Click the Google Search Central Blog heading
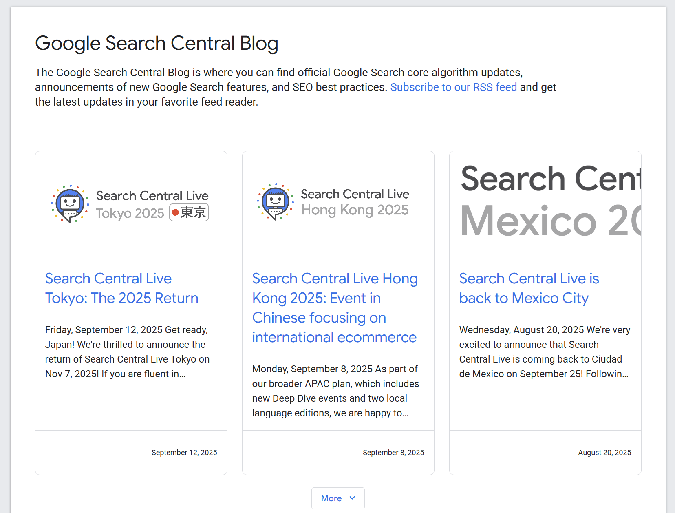This screenshot has height=513, width=675. coord(157,43)
